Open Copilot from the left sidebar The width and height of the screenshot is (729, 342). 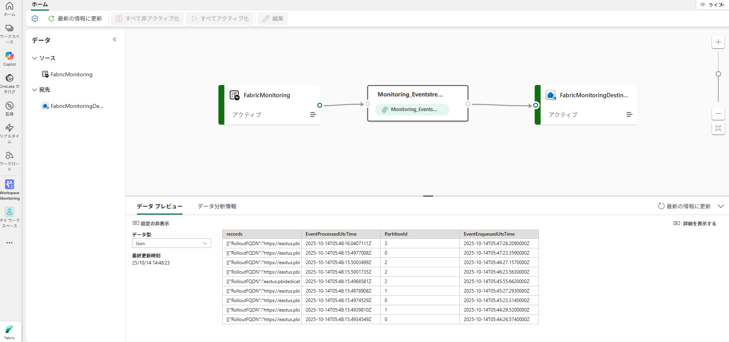pos(9,59)
